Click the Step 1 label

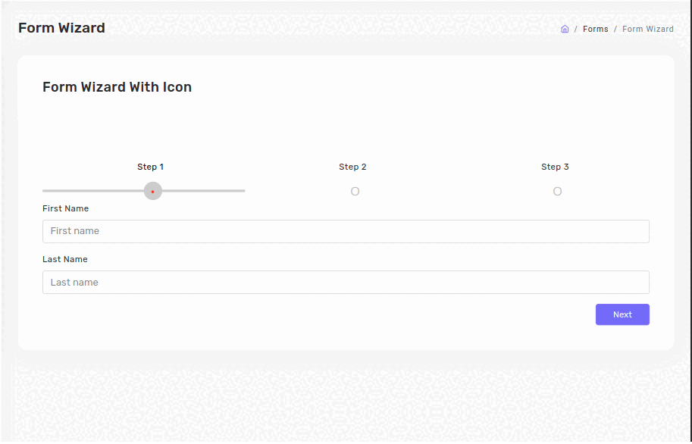coord(151,167)
